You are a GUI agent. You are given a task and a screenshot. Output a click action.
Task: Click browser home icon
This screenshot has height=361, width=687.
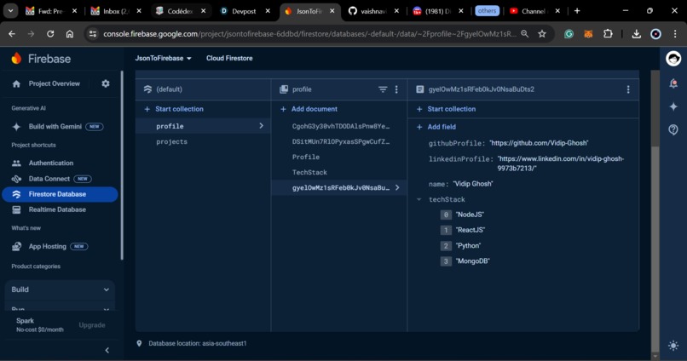pos(70,34)
